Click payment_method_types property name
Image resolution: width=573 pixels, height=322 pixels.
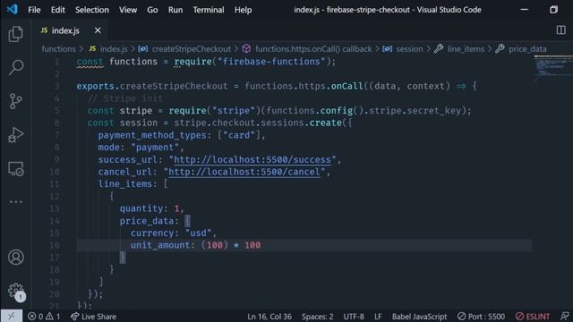click(152, 135)
